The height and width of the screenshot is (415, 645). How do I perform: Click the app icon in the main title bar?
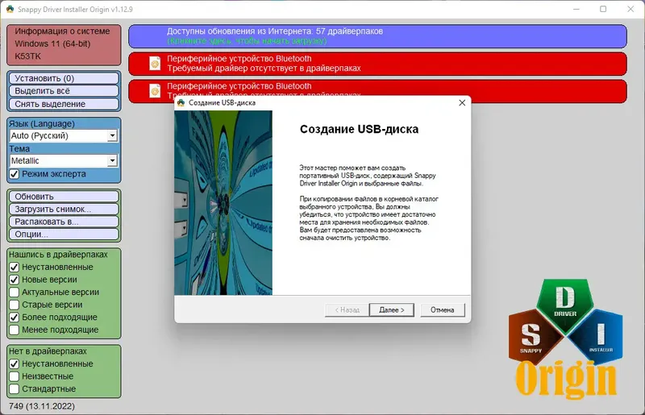pyautogui.click(x=10, y=9)
